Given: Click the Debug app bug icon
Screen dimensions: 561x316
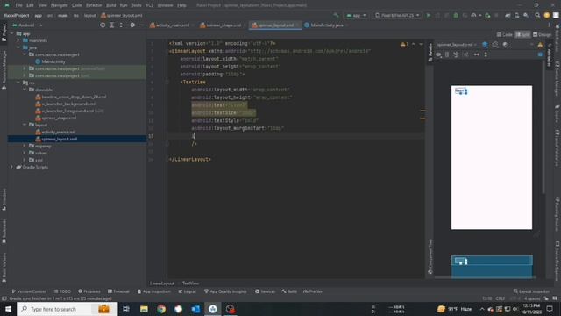Looking at the screenshot, I should click(x=456, y=16).
